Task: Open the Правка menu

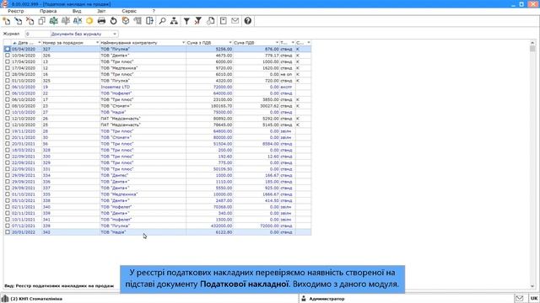Action: click(48, 11)
